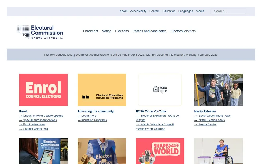Go to Accessibility in top bar
The width and height of the screenshot is (262, 164).
click(138, 11)
